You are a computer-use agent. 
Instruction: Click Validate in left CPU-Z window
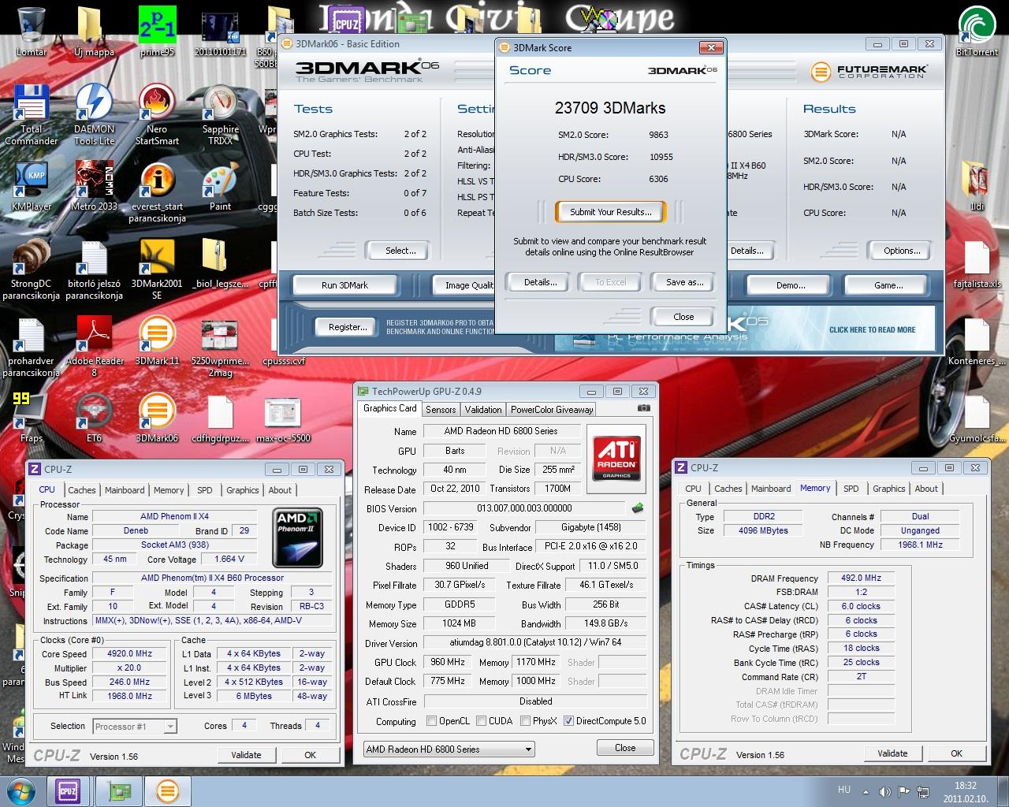tap(246, 755)
